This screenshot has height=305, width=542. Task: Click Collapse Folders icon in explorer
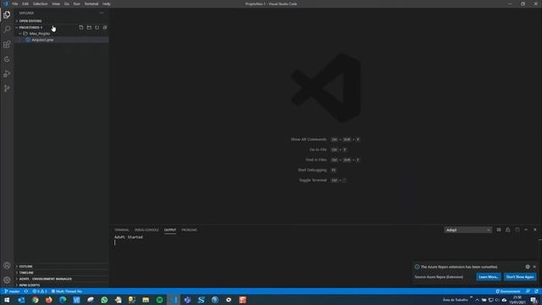(105, 27)
